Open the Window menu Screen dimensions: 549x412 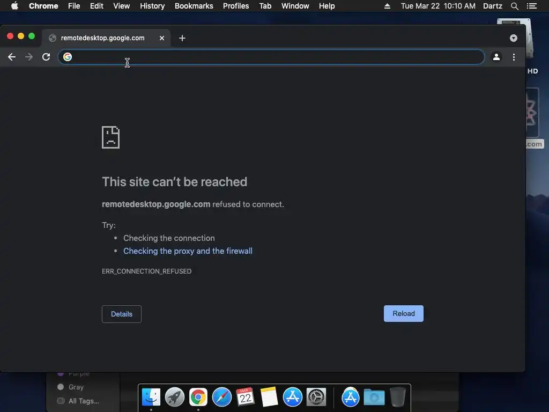295,6
